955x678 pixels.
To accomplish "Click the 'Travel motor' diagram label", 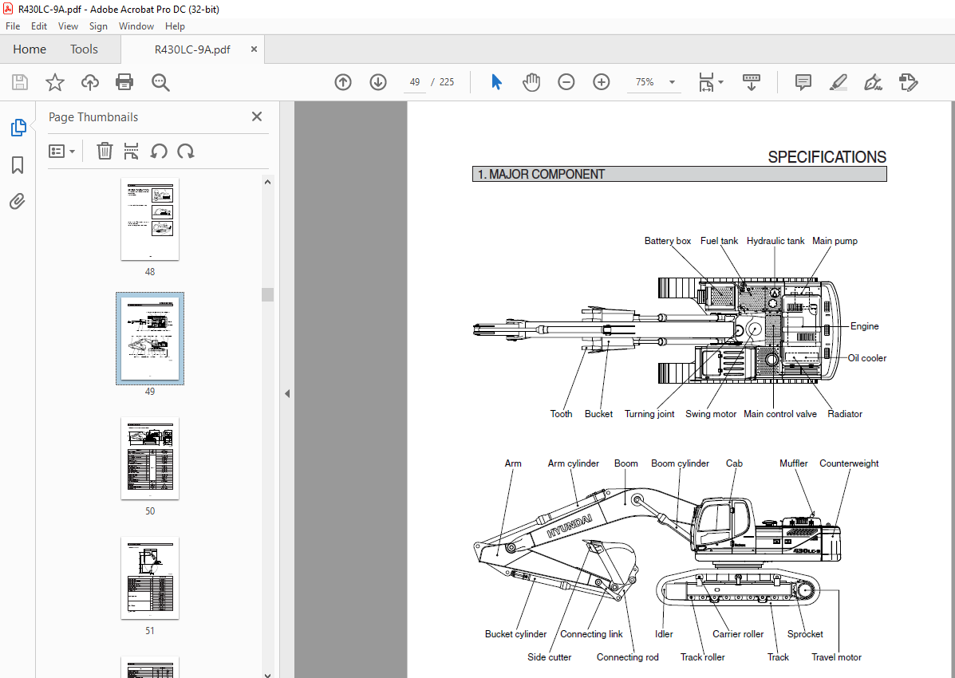I will coord(836,656).
